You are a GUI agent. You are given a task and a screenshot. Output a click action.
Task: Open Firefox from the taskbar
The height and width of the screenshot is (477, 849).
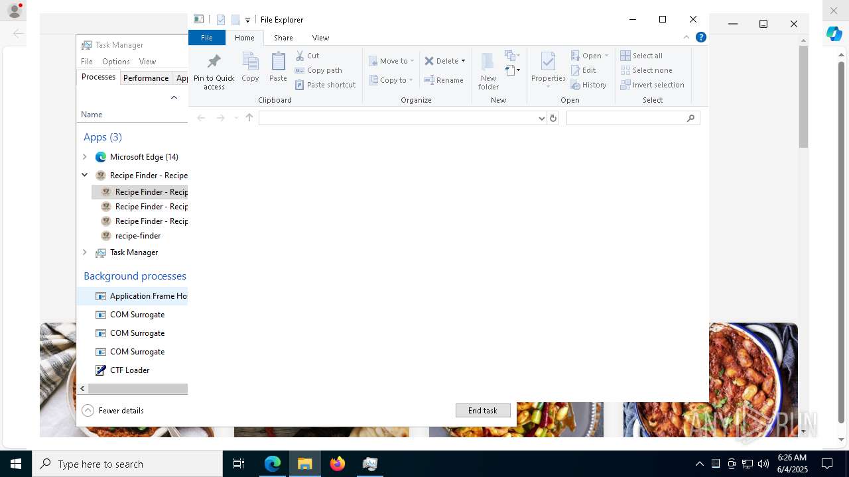coord(338,464)
